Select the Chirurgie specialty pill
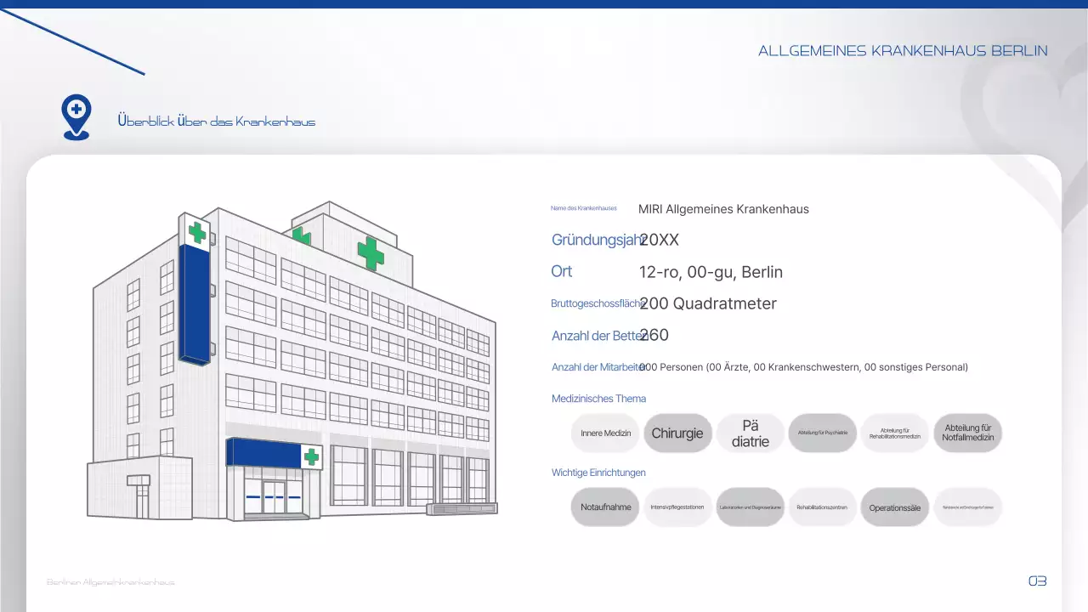The height and width of the screenshot is (612, 1088). [677, 433]
